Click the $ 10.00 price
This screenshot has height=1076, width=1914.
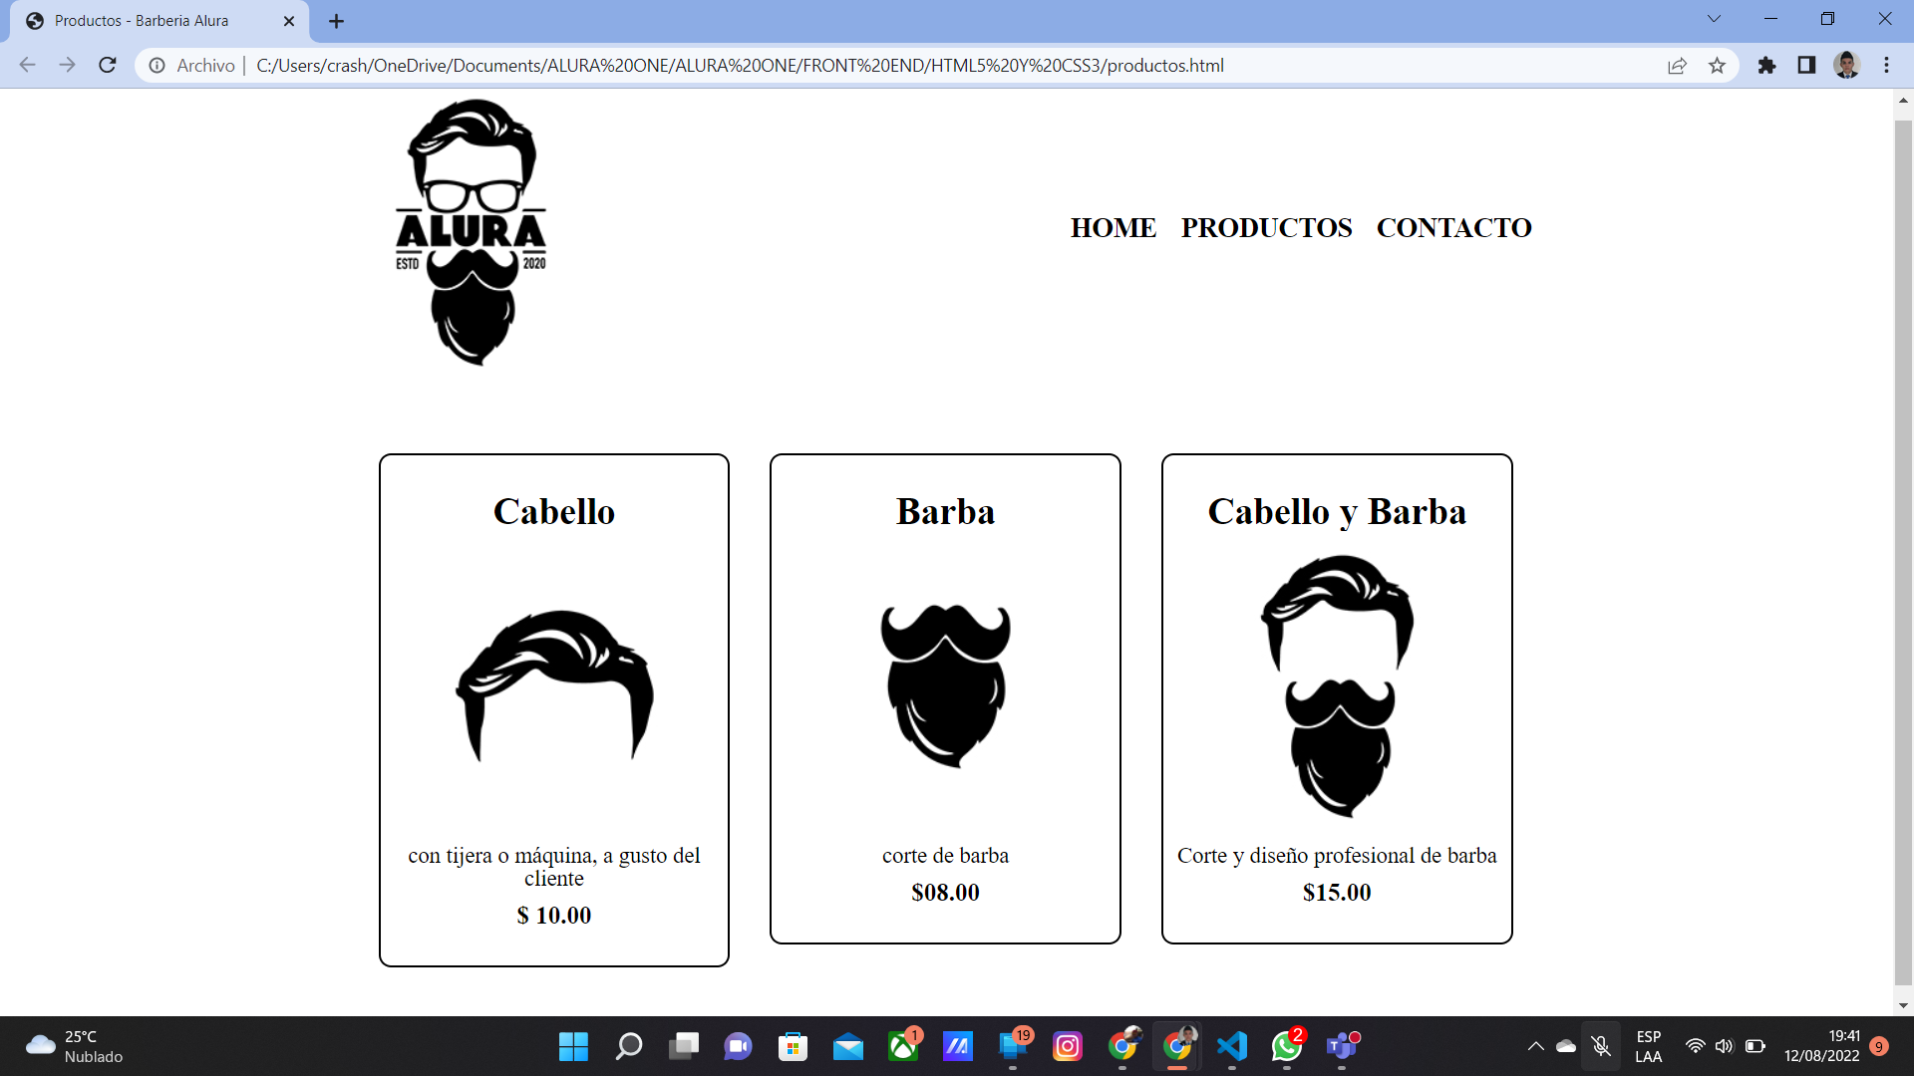pyautogui.click(x=554, y=916)
